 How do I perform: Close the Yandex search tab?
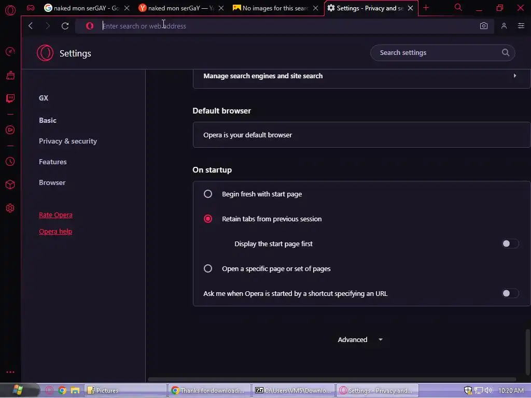[221, 8]
